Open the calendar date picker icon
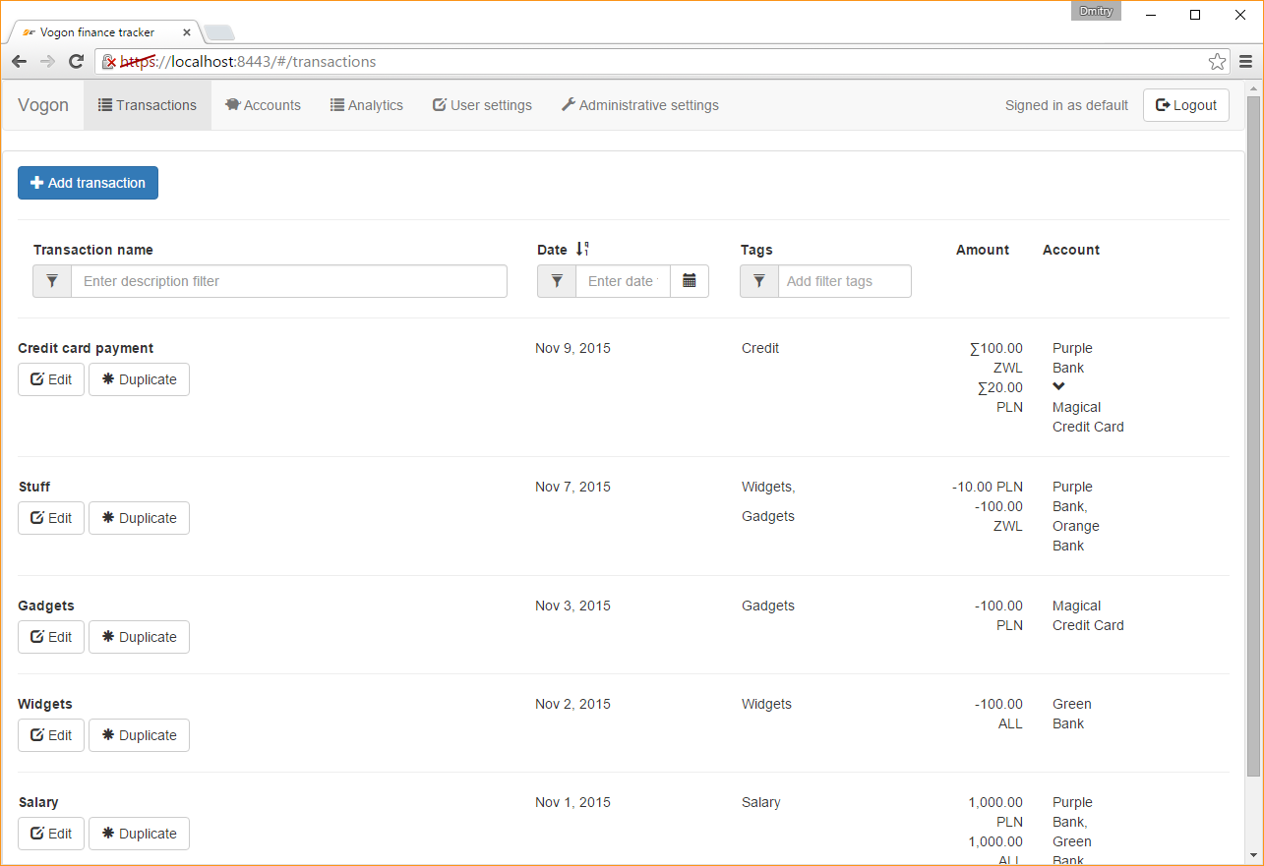This screenshot has width=1264, height=866. pyautogui.click(x=690, y=281)
